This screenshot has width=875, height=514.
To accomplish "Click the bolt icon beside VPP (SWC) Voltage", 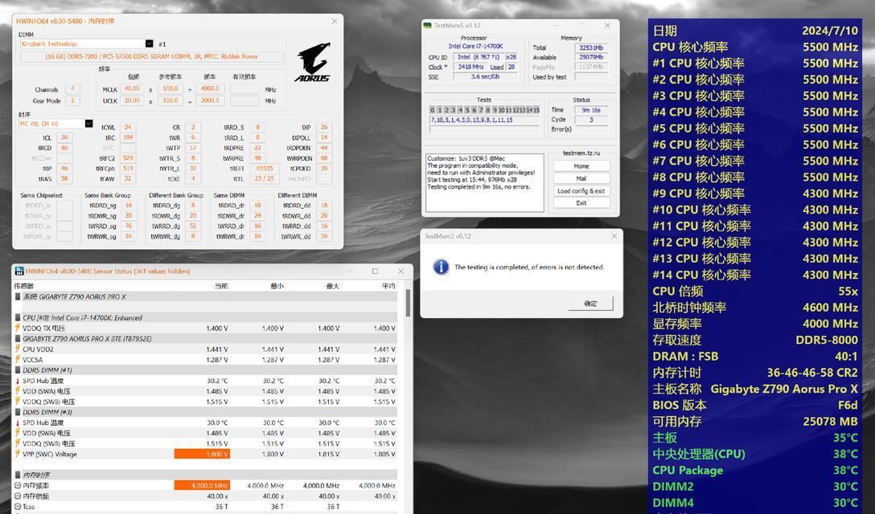I will click(18, 454).
